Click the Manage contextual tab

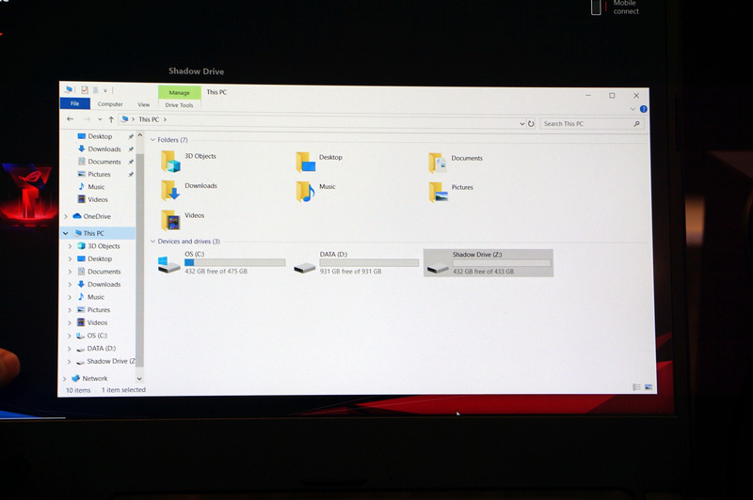click(179, 92)
